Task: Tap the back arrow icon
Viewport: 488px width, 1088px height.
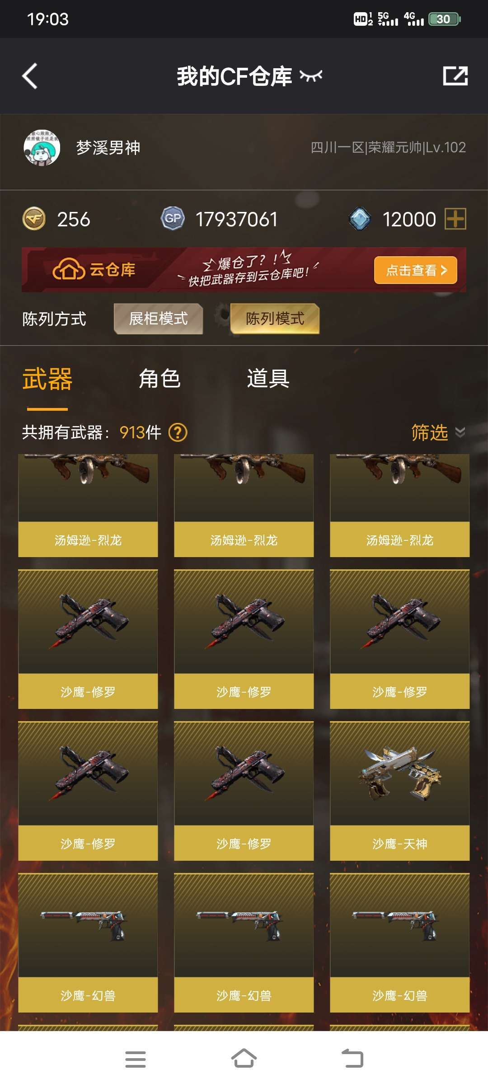Action: tap(30, 76)
